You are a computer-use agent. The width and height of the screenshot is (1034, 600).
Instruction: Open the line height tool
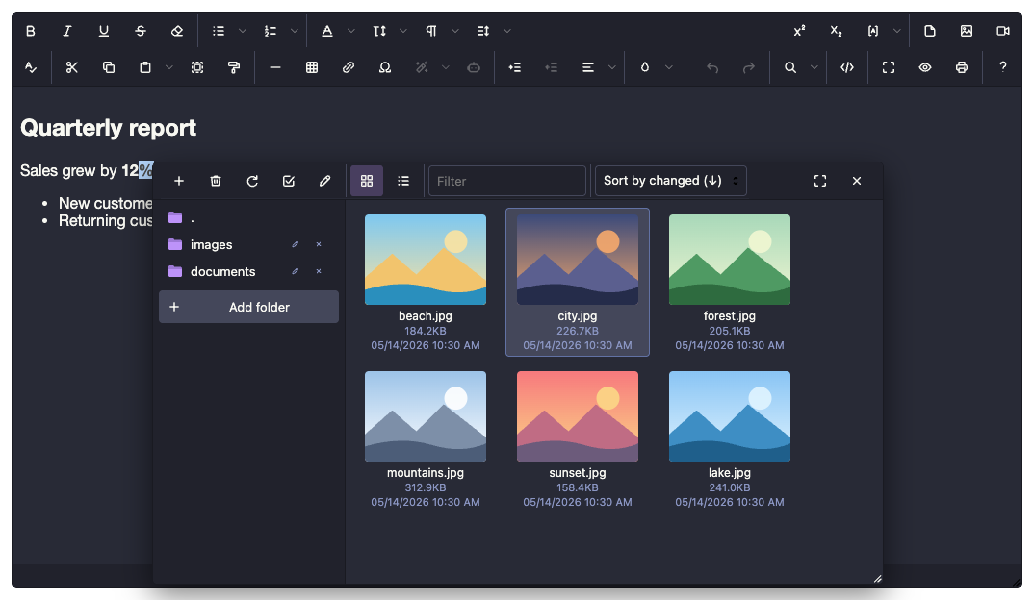click(483, 31)
